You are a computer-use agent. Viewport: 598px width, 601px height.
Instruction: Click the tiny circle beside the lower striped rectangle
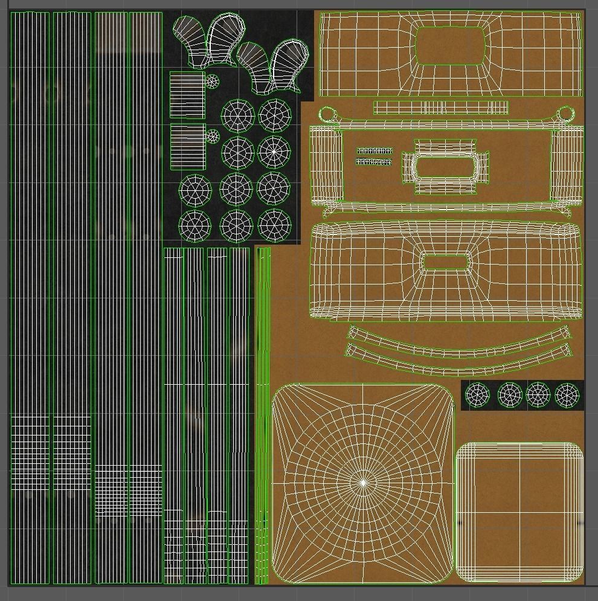pos(212,136)
